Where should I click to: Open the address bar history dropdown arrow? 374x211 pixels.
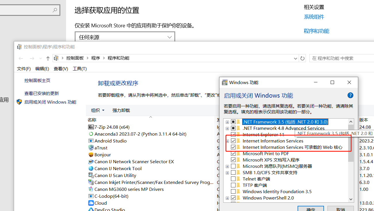coord(296,58)
